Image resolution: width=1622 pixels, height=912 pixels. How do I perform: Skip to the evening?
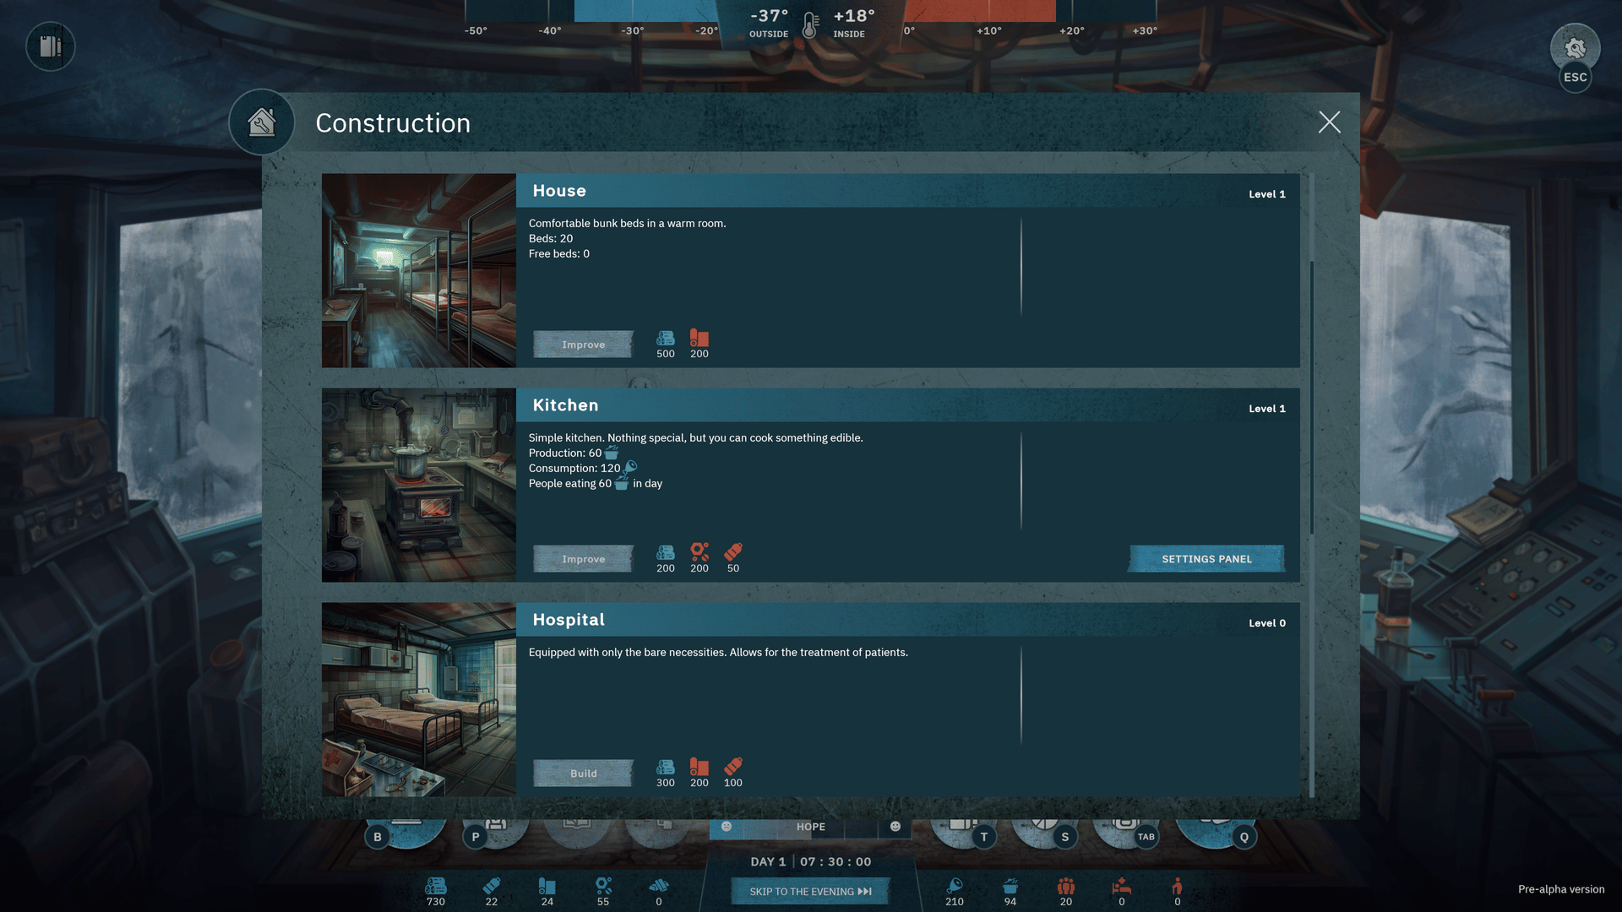tap(810, 892)
